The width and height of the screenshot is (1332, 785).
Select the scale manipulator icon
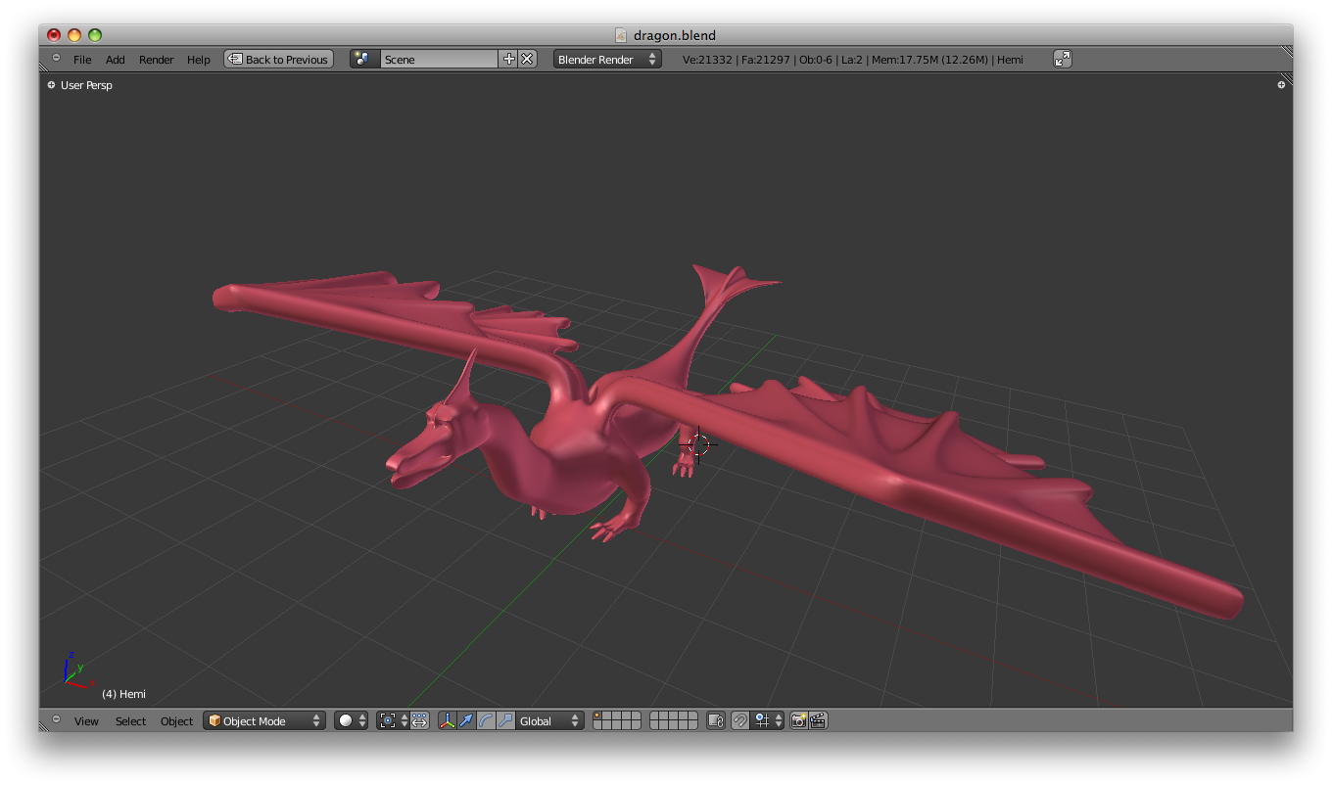tap(504, 720)
